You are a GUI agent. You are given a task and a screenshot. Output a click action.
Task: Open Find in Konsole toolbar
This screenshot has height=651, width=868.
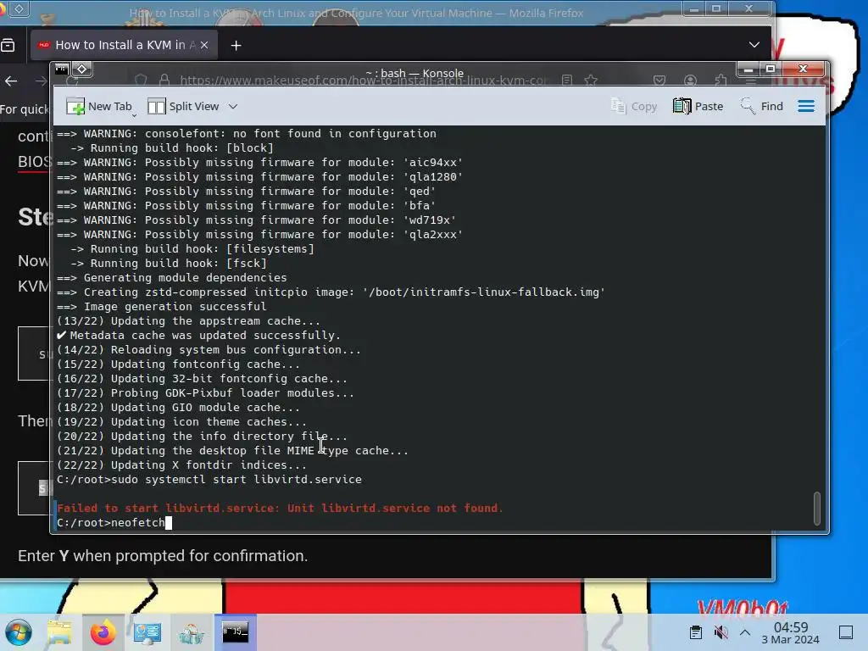coord(762,106)
